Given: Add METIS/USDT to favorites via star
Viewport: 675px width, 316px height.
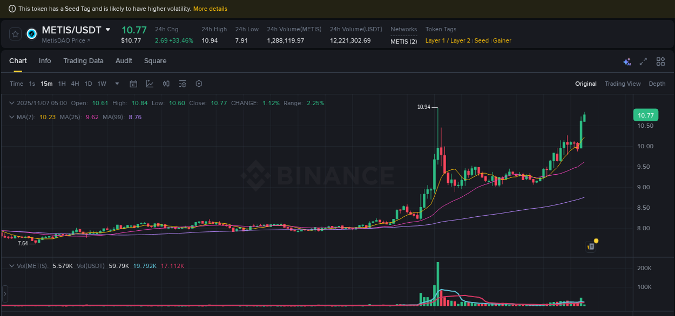Looking at the screenshot, I should click(x=15, y=33).
